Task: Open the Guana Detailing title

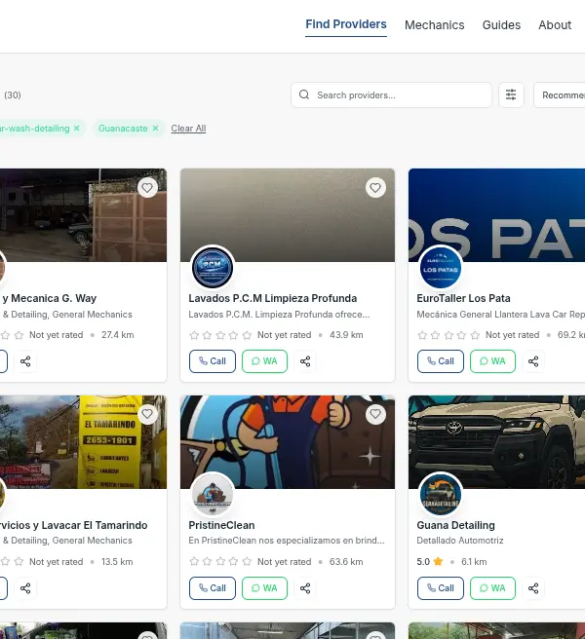Action: 455,525
